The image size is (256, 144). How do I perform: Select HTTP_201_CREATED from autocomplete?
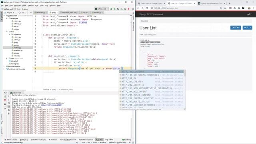pyautogui.click(x=151, y=82)
